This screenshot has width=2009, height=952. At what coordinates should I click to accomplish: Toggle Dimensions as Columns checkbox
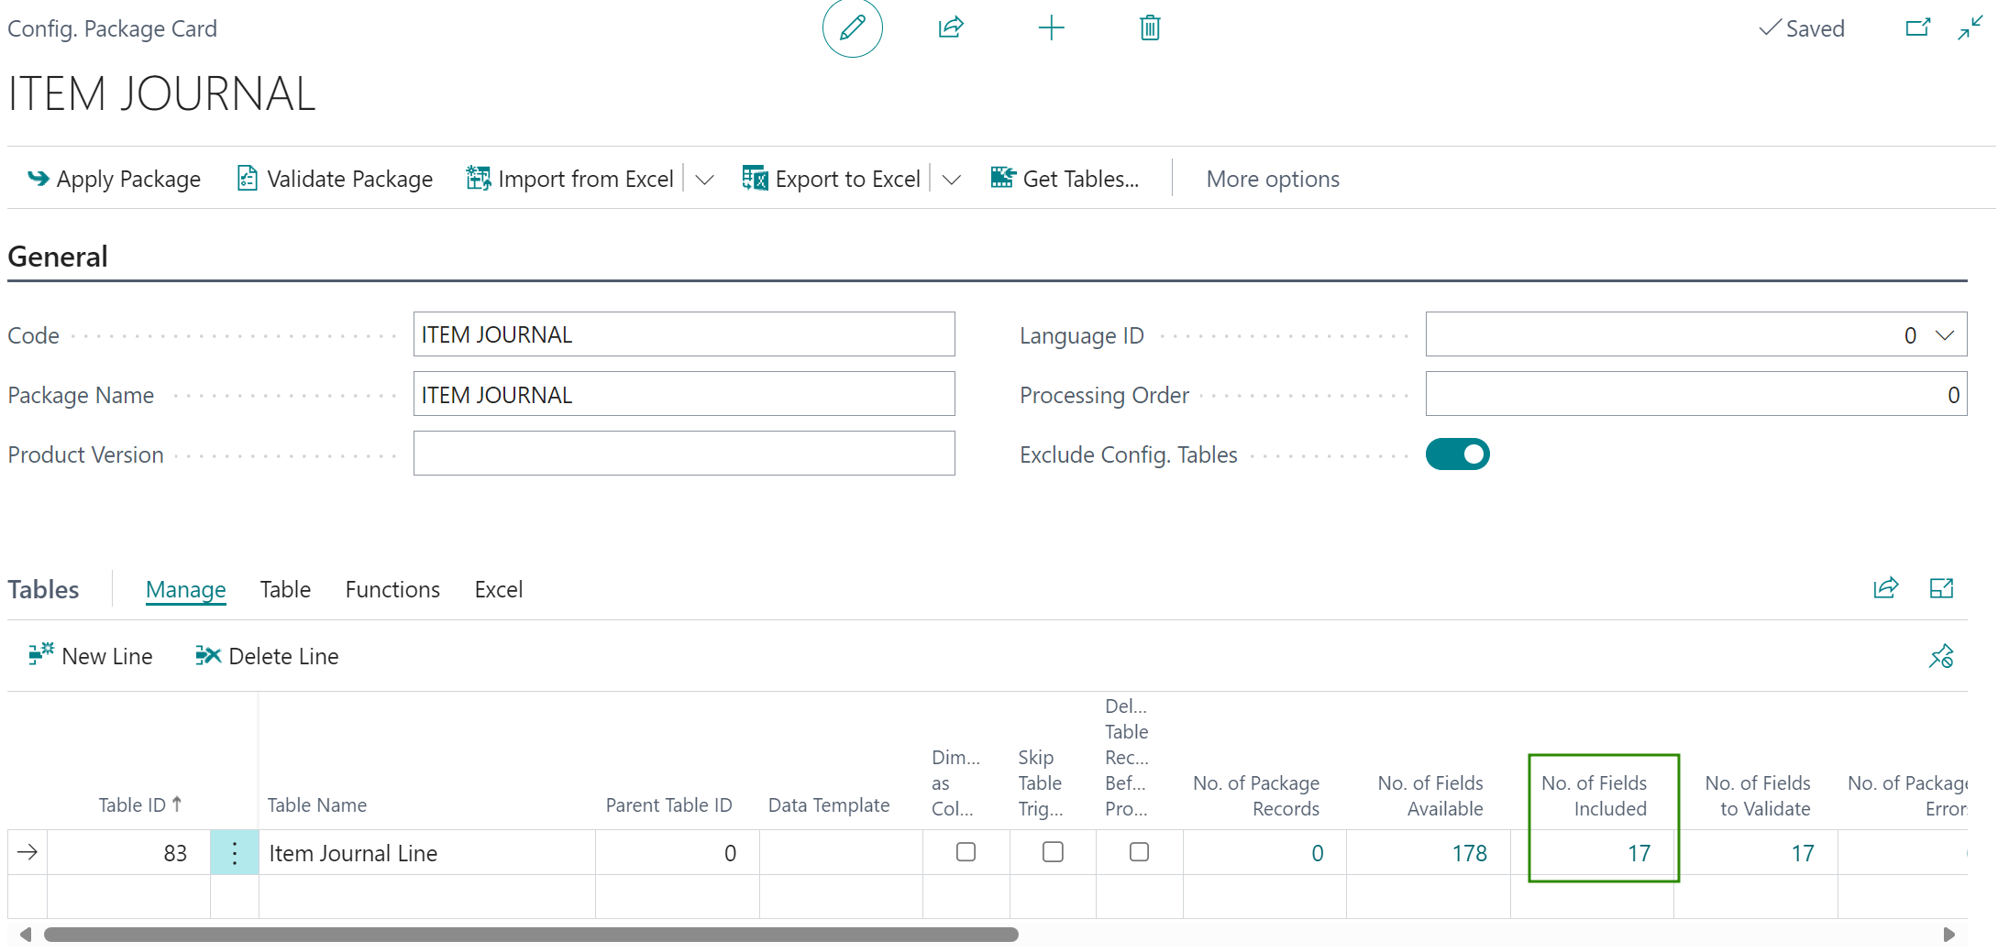(966, 852)
